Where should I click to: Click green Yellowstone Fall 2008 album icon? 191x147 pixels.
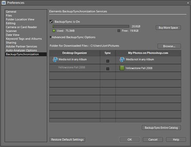click(x=122, y=68)
